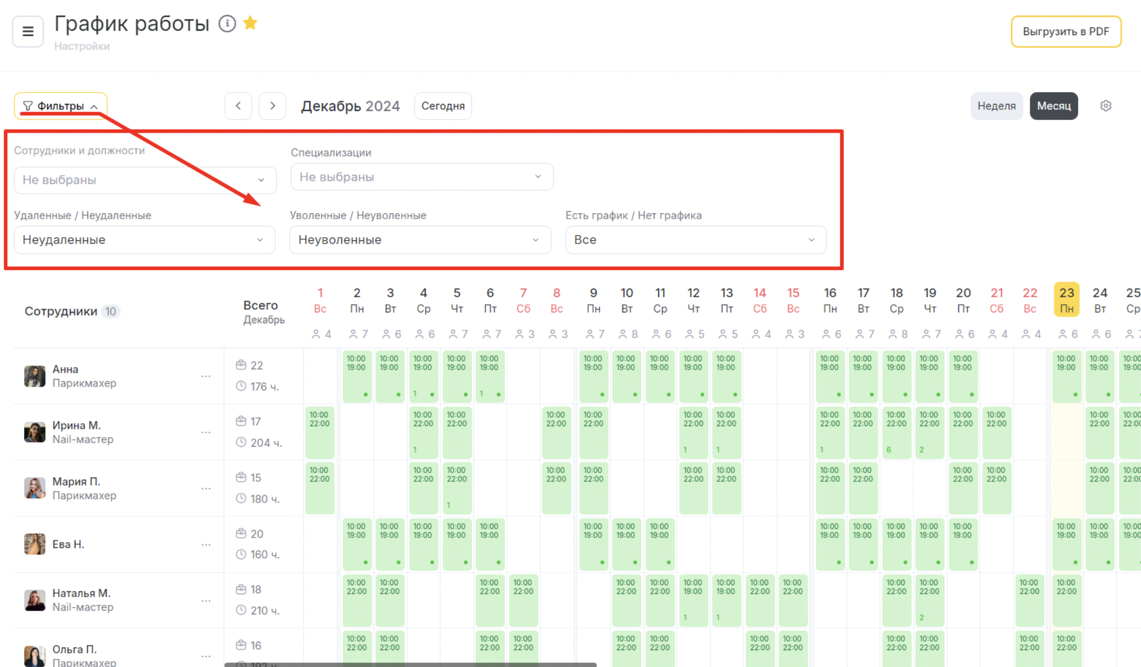Click the Сегодня button
Image resolution: width=1141 pixels, height=667 pixels.
443,106
